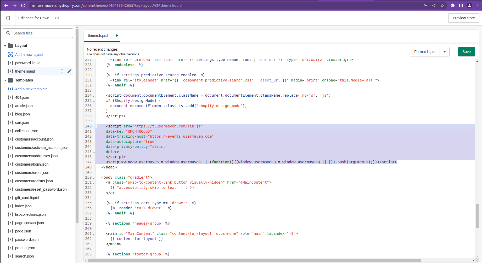Click Add a new template link

pyautogui.click(x=31, y=89)
